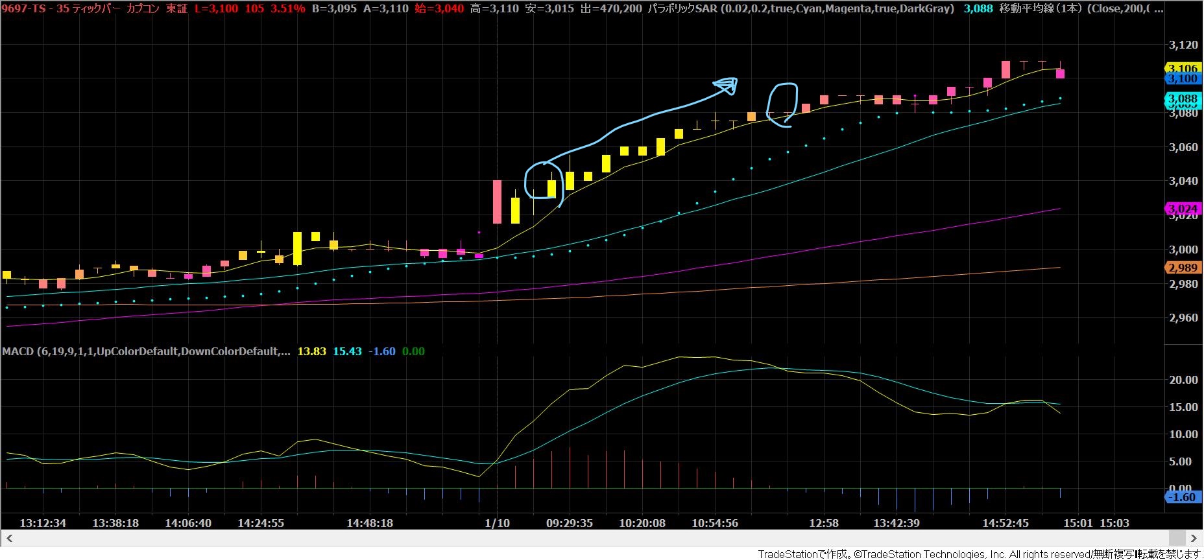Click the cyan '3,088' price tag on the axis
Viewport: 1204px width, 560px height.
pos(1182,99)
